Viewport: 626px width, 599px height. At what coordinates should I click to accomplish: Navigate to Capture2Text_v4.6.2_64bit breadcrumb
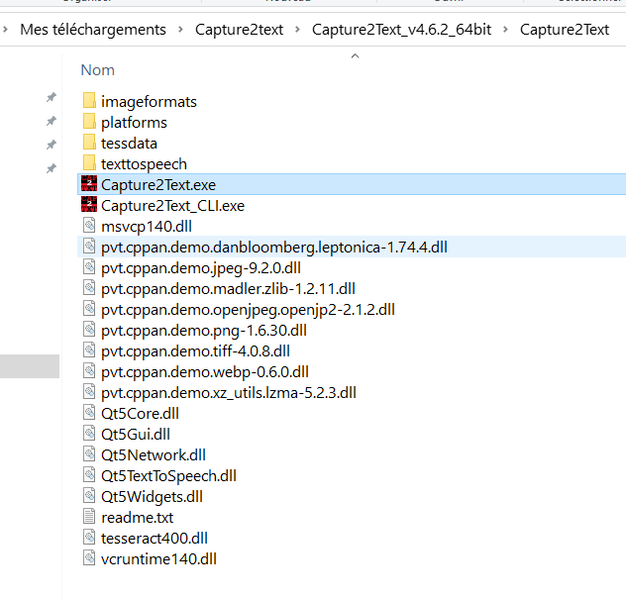pyautogui.click(x=401, y=30)
